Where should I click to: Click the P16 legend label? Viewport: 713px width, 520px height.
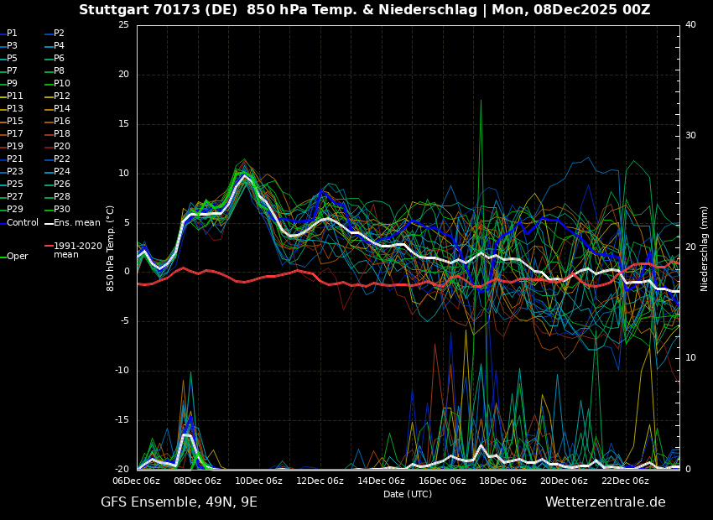pos(62,122)
